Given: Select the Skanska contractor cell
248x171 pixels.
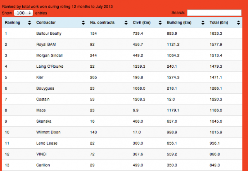Looking at the screenshot, I should tap(44, 121).
